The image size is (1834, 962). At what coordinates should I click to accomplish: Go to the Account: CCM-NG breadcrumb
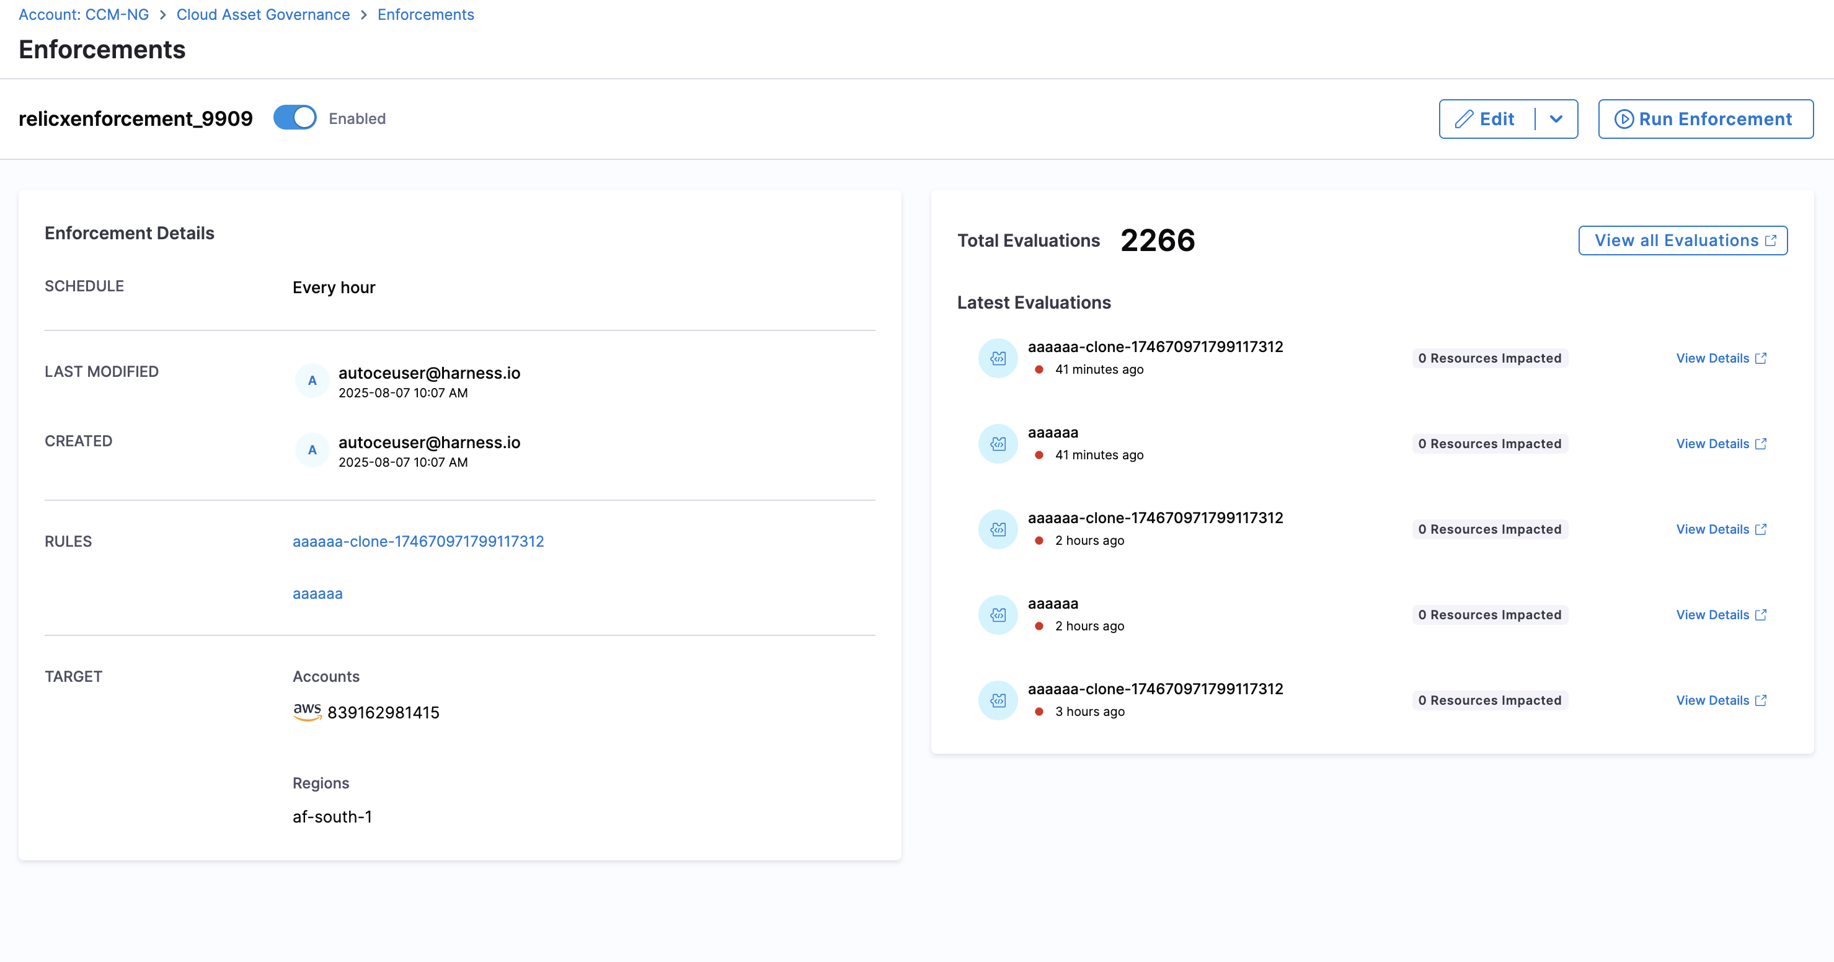click(x=83, y=14)
